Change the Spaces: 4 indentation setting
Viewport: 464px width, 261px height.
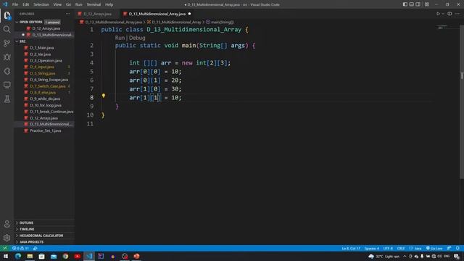[x=372, y=248]
